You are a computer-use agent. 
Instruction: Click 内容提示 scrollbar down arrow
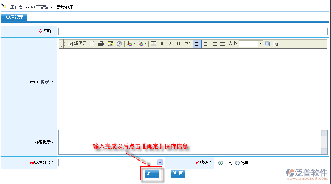[324, 151]
